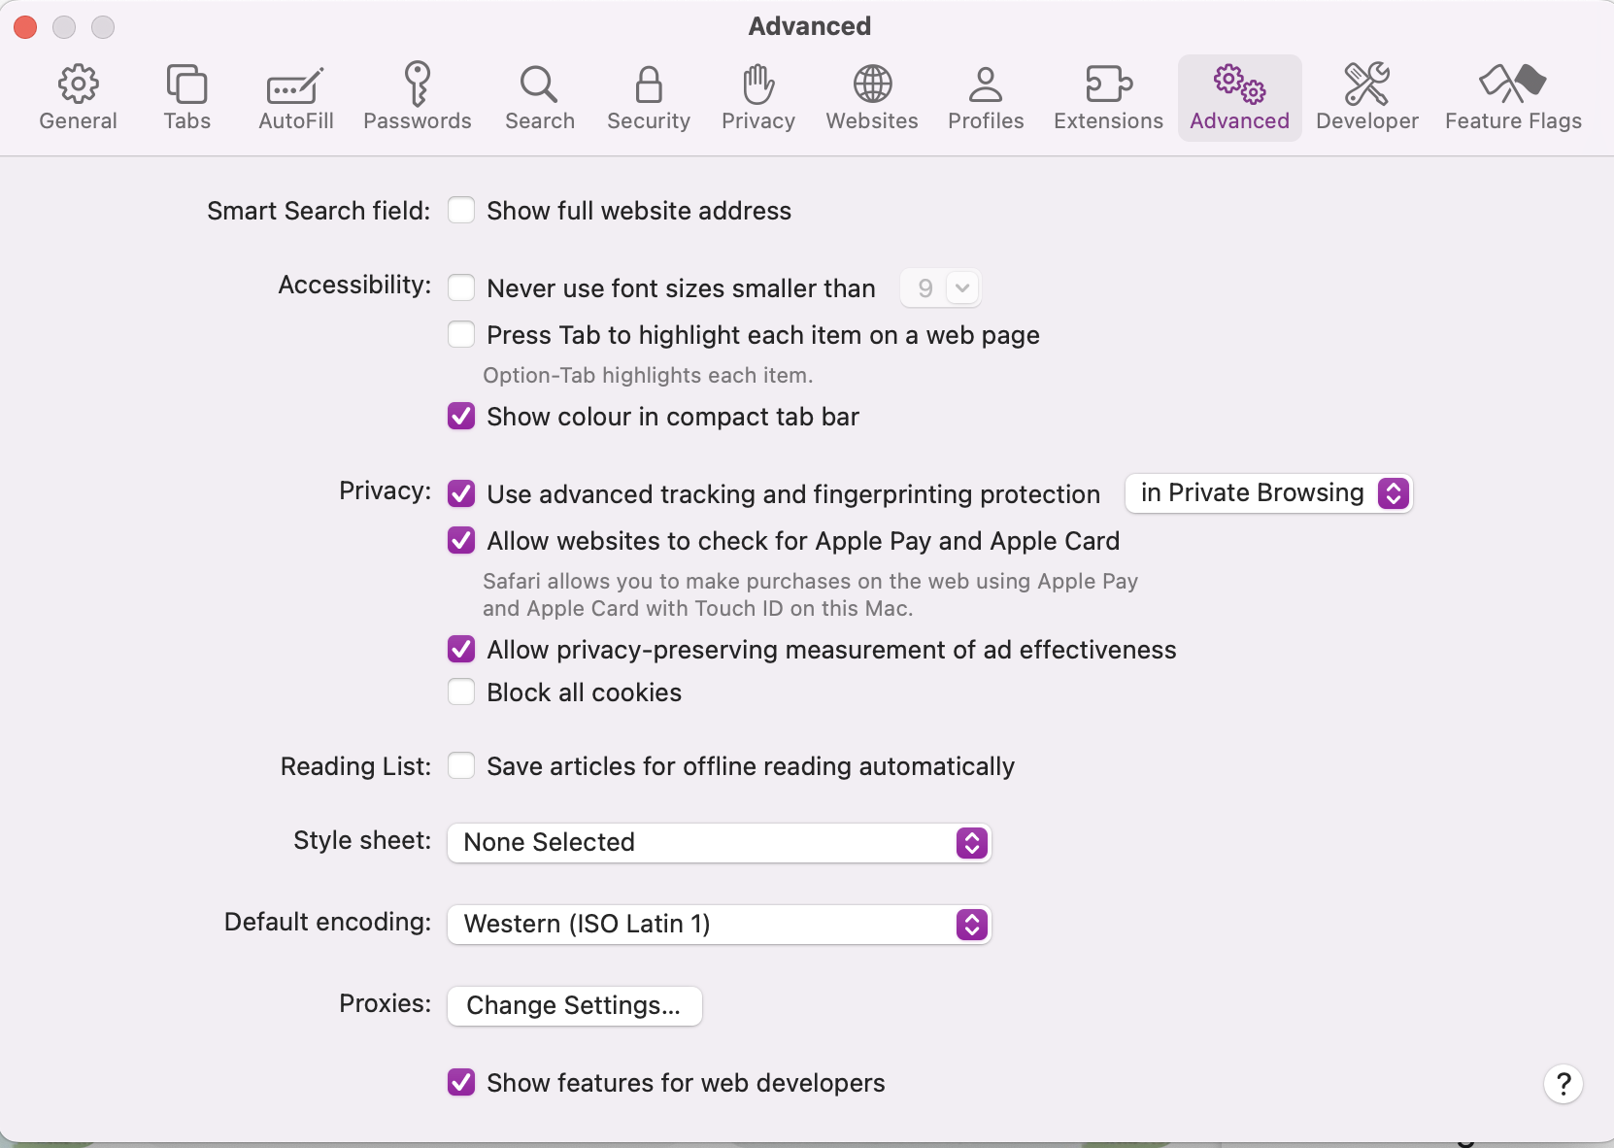Enable Show full website address
This screenshot has height=1148, width=1614.
click(x=462, y=210)
